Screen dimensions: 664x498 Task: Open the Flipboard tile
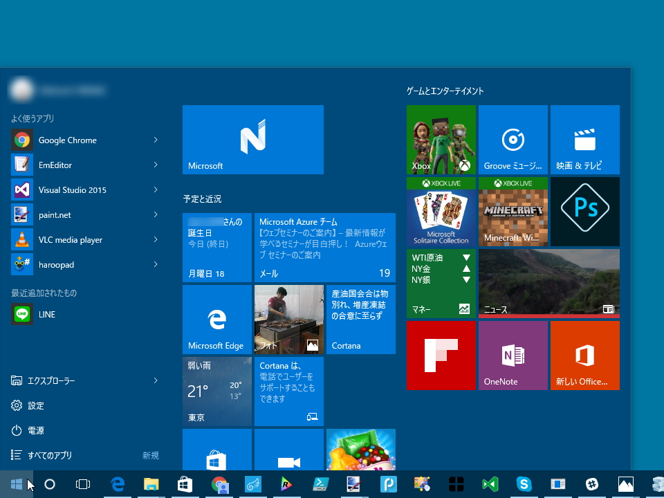(x=441, y=355)
